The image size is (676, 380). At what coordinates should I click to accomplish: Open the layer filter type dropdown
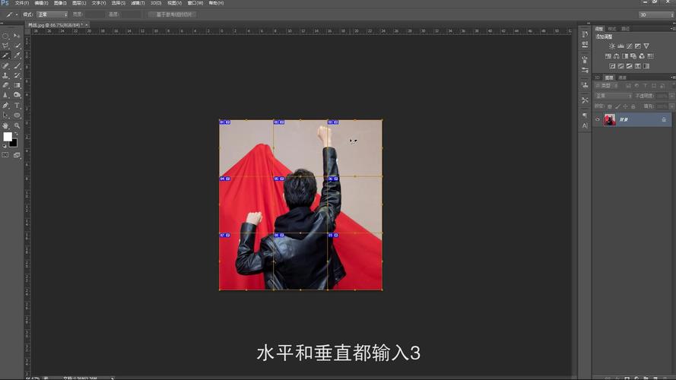pyautogui.click(x=607, y=86)
